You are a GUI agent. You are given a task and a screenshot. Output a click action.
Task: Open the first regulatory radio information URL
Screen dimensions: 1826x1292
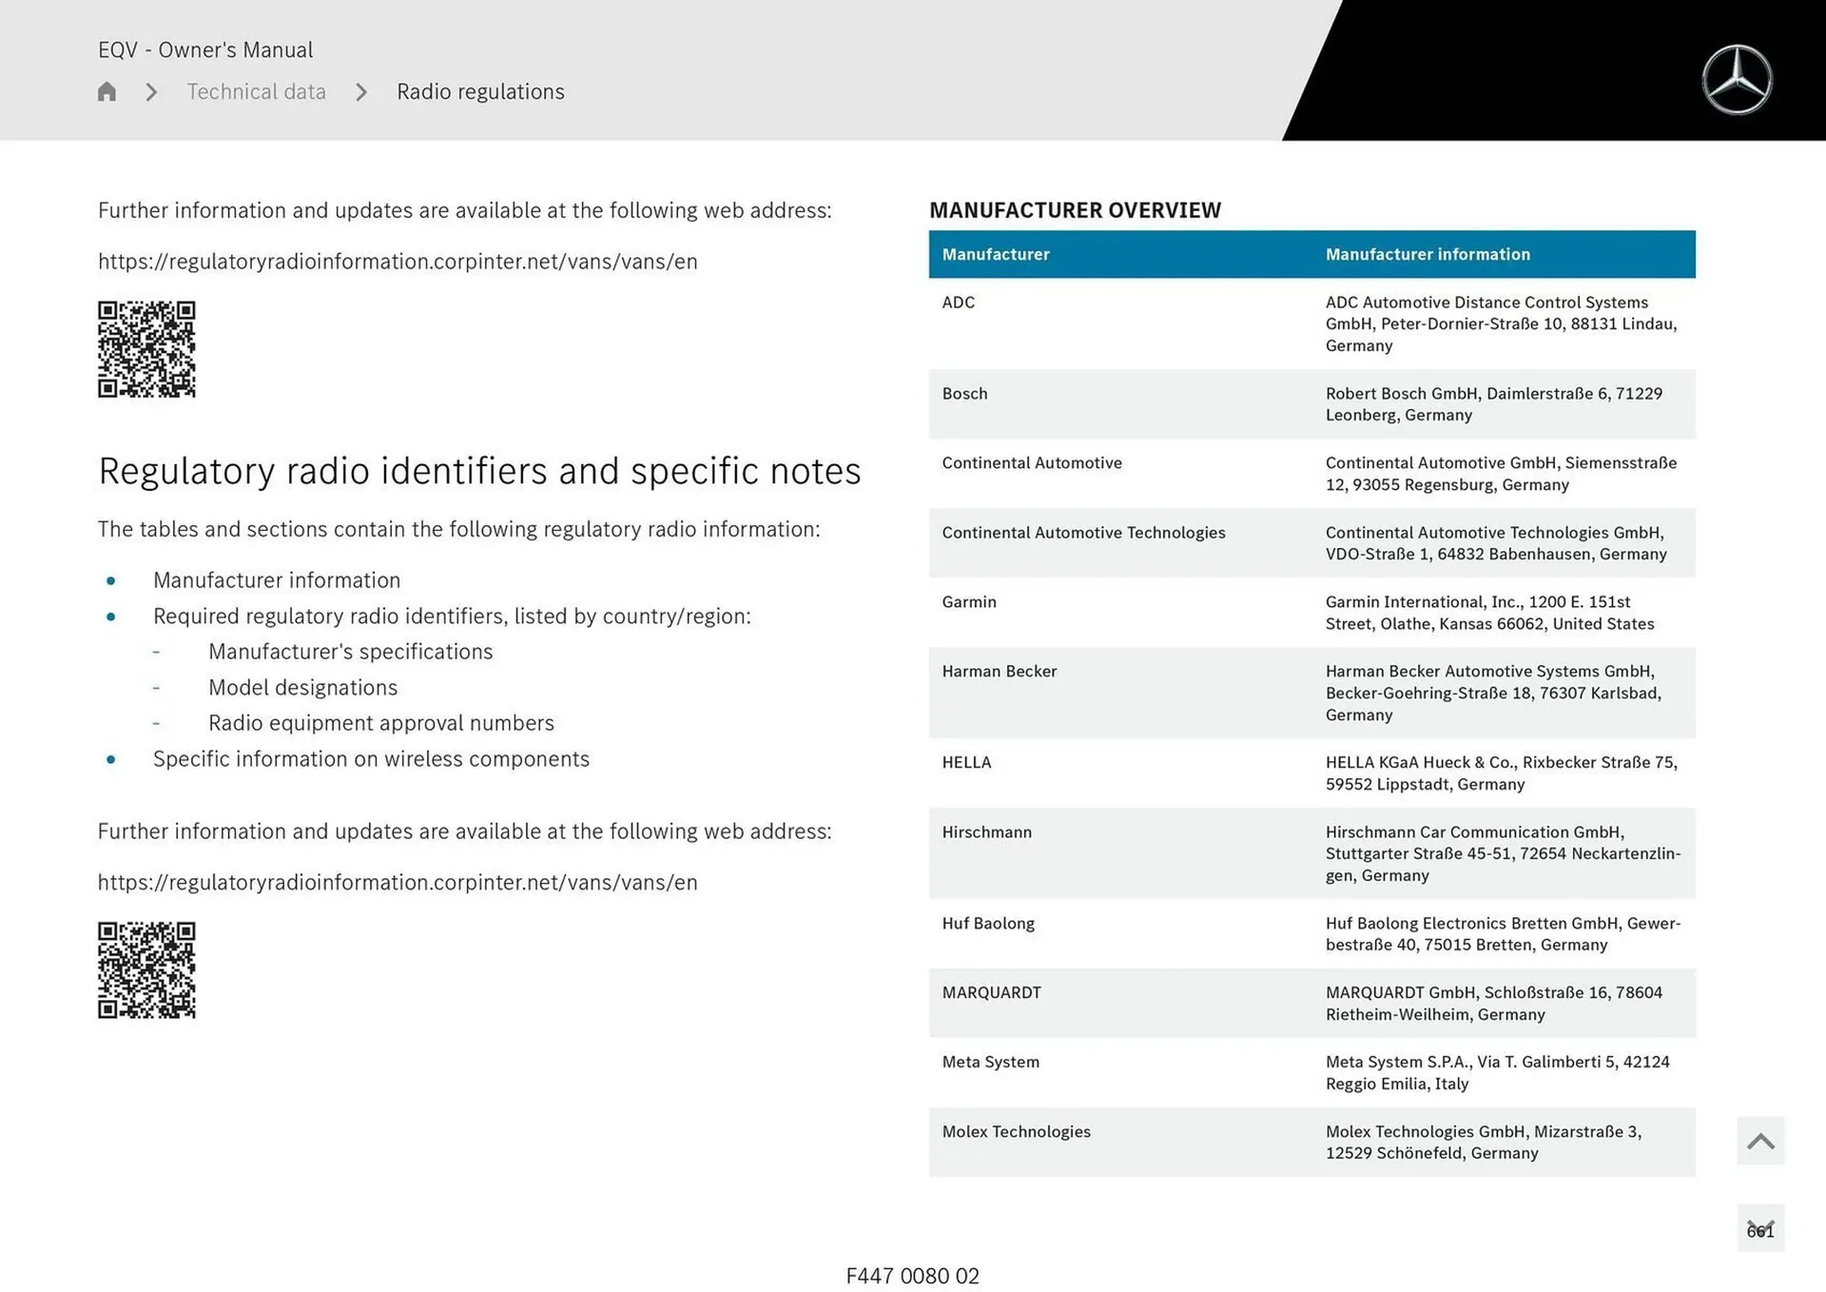tap(398, 262)
